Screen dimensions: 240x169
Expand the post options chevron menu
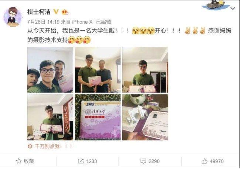(x=233, y=8)
